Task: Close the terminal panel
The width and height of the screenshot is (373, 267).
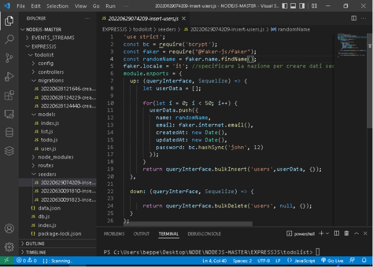Action: (x=366, y=233)
